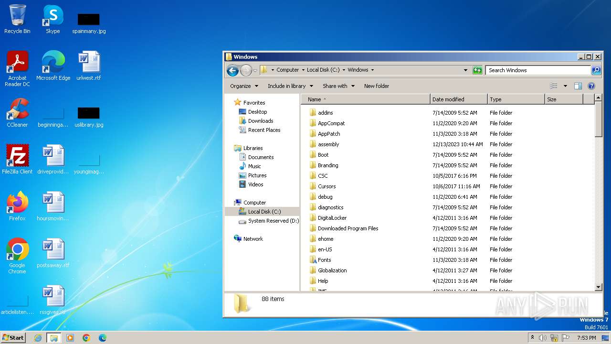Select Downloads in Favorites pane
The image size is (611, 344).
pos(260,121)
